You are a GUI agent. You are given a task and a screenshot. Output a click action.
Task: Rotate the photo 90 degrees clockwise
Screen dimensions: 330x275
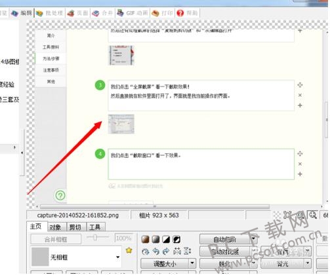click(x=166, y=251)
